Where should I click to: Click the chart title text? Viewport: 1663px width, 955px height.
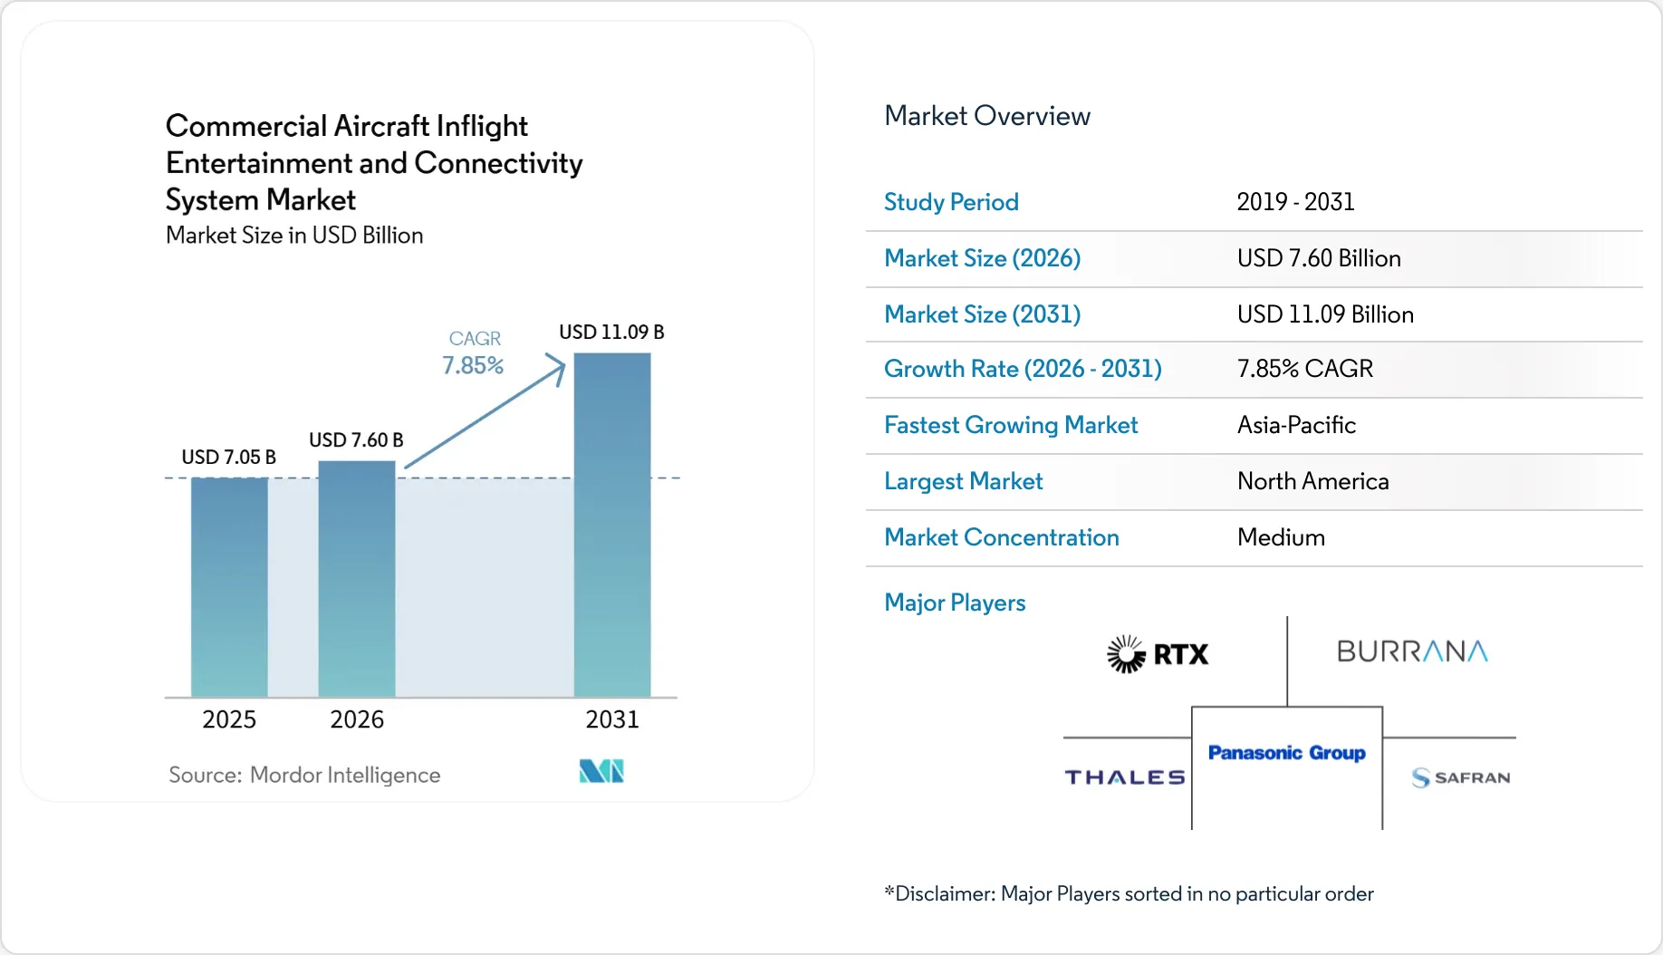pos(374,162)
